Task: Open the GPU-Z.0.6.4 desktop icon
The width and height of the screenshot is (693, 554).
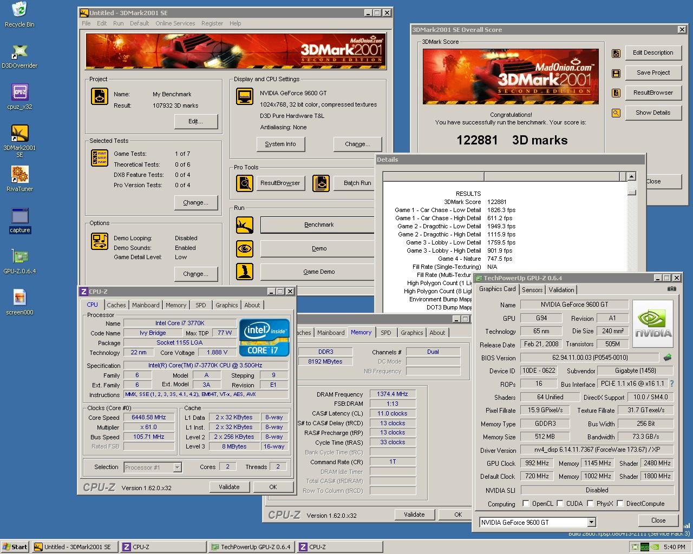Action: point(19,261)
